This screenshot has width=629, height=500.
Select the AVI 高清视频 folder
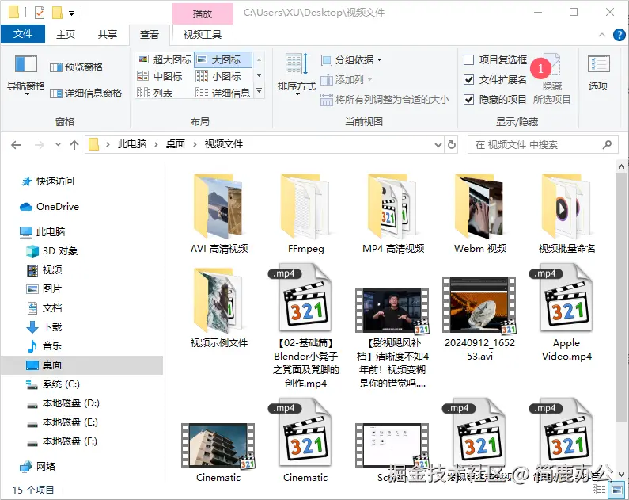218,214
